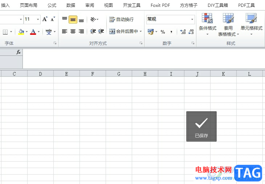The height and width of the screenshot is (184, 265).
Task: Open the font size 11 dropdown
Action: (38, 19)
